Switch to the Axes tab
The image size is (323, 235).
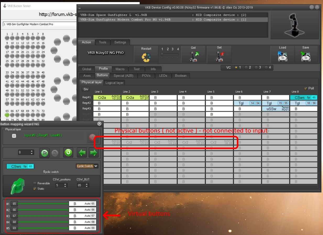tap(87, 76)
